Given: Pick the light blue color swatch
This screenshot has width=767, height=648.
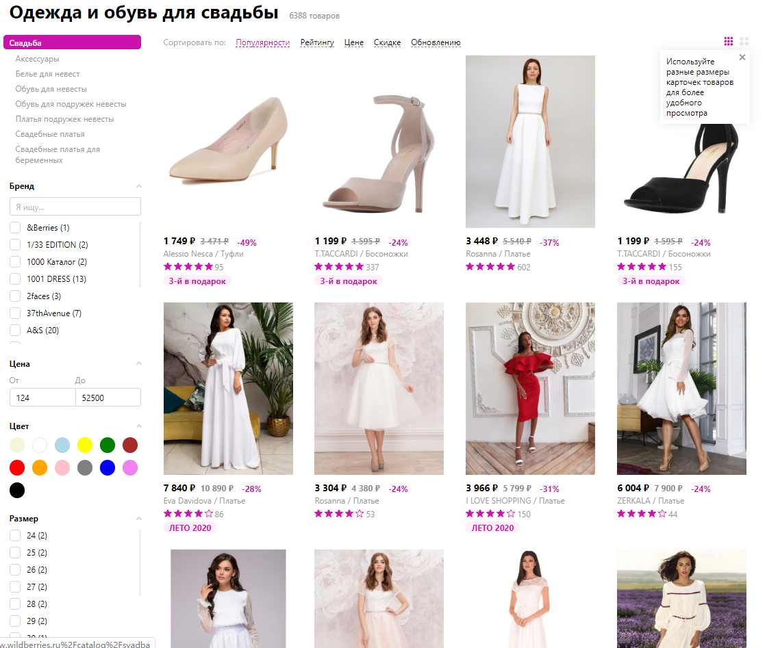Looking at the screenshot, I should point(62,445).
